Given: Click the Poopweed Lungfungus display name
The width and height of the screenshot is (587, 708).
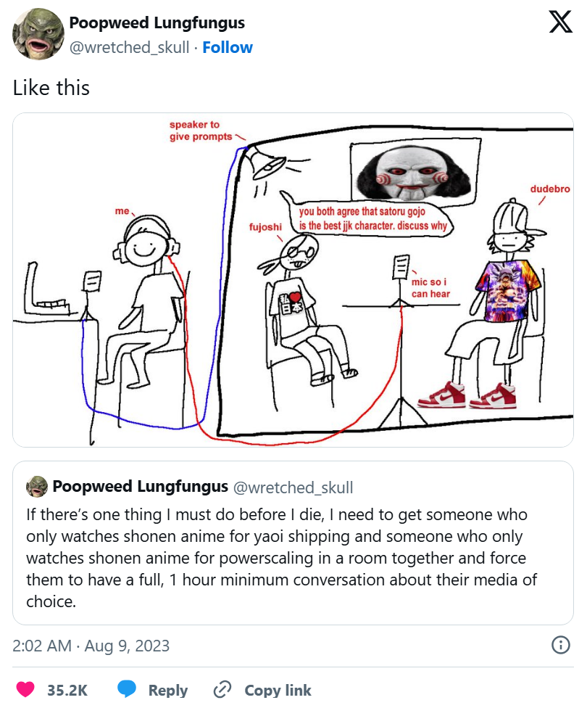Looking at the screenshot, I should [x=158, y=22].
